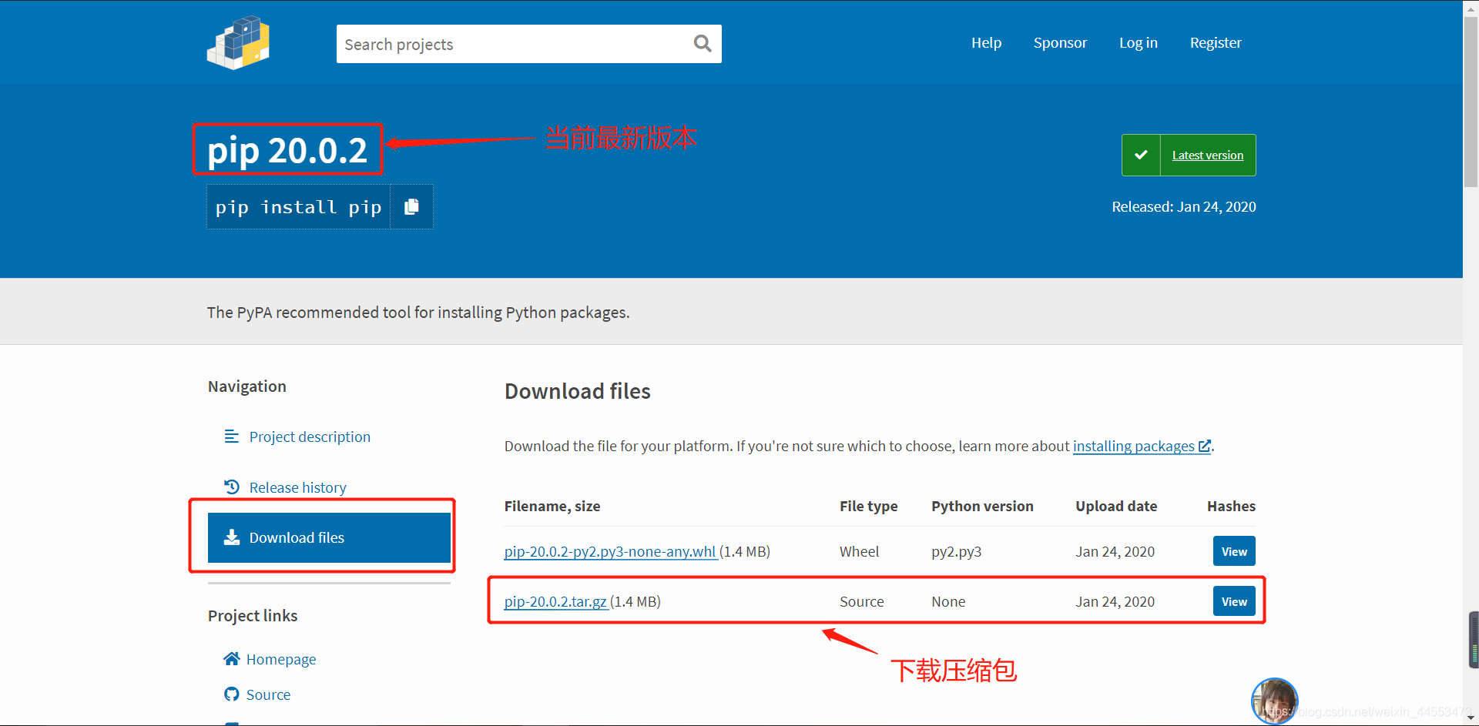Click the search magnifier icon
Image resolution: width=1479 pixels, height=726 pixels.
(703, 43)
